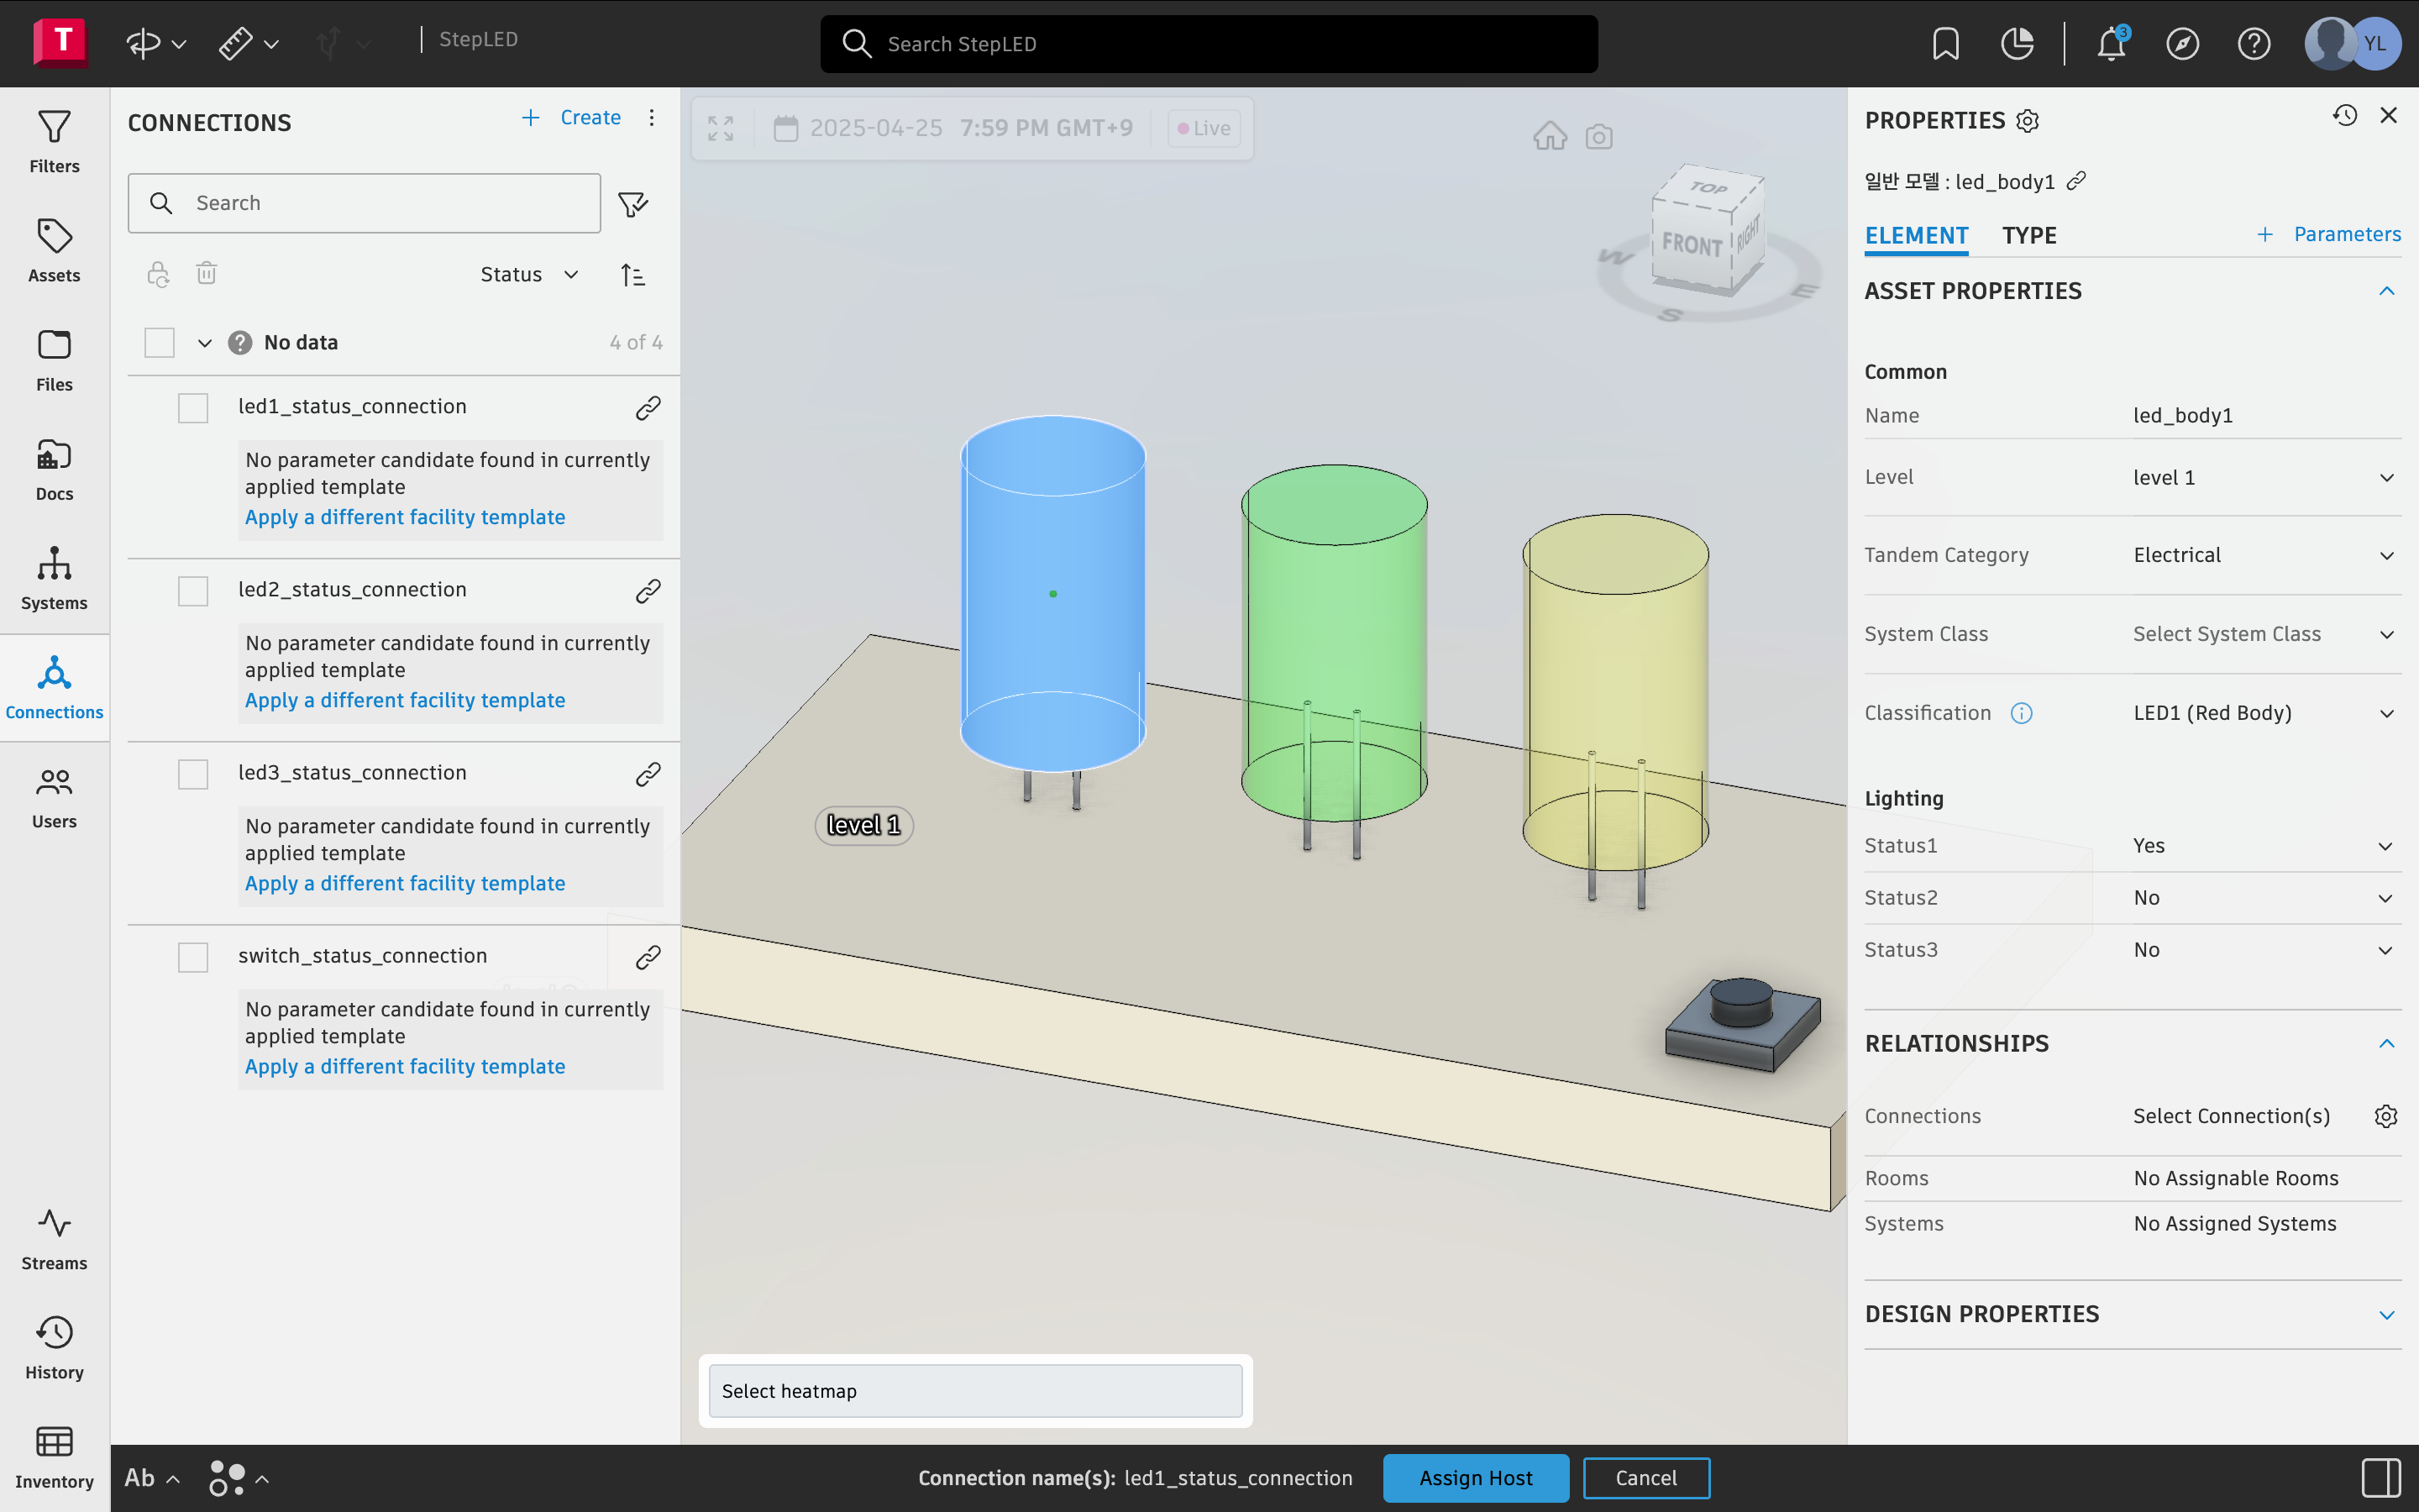The height and width of the screenshot is (1512, 2419).
Task: Click the filter funnel icon beside Search
Action: pyautogui.click(x=632, y=204)
